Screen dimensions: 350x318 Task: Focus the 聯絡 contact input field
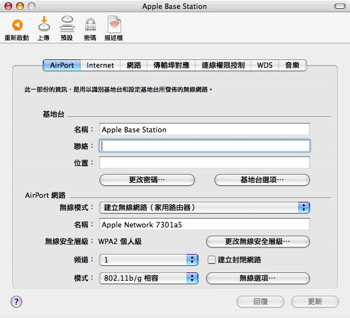click(204, 146)
